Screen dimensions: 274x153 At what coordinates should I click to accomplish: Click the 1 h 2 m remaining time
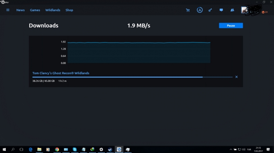62,81
